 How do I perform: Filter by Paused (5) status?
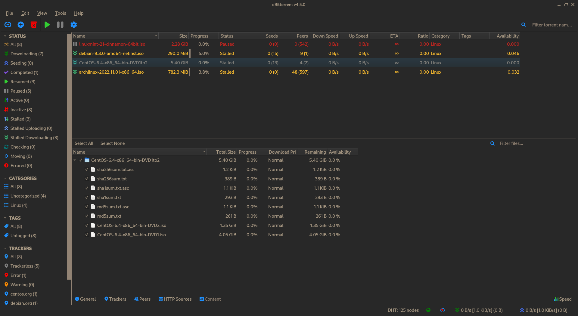pyautogui.click(x=21, y=91)
